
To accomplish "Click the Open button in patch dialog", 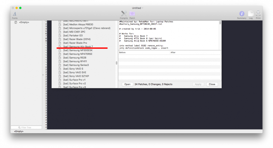I will (x=127, y=84).
